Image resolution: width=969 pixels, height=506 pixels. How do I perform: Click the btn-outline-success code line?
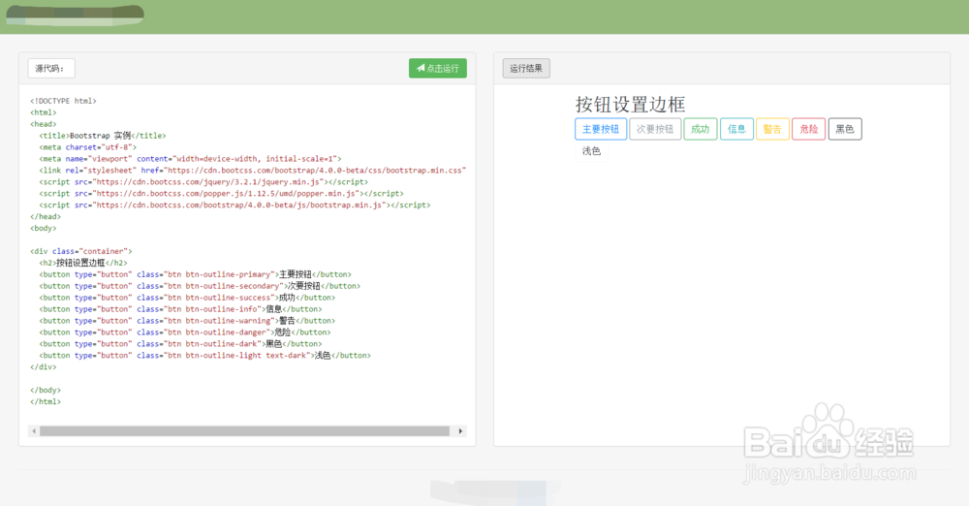187,298
